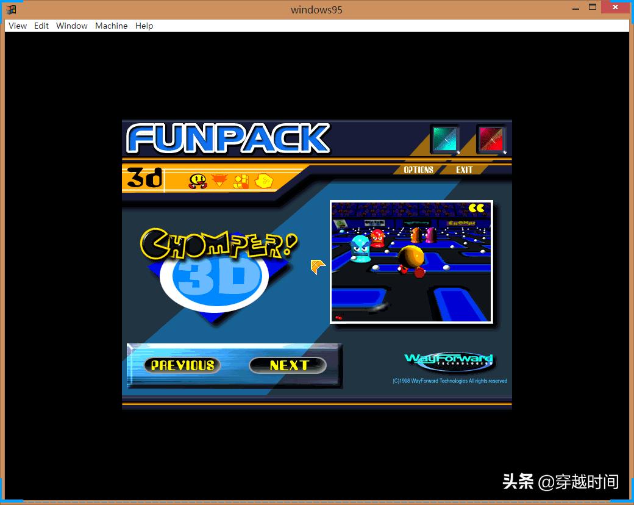Open the Machine menu
Screen dimensions: 634x505
[111, 26]
